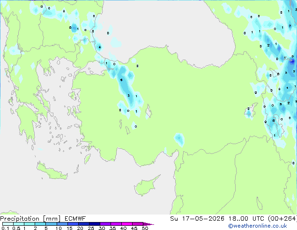Click the precipitation value '7' on map
Screen dimensions: 297x230
pos(290,26)
